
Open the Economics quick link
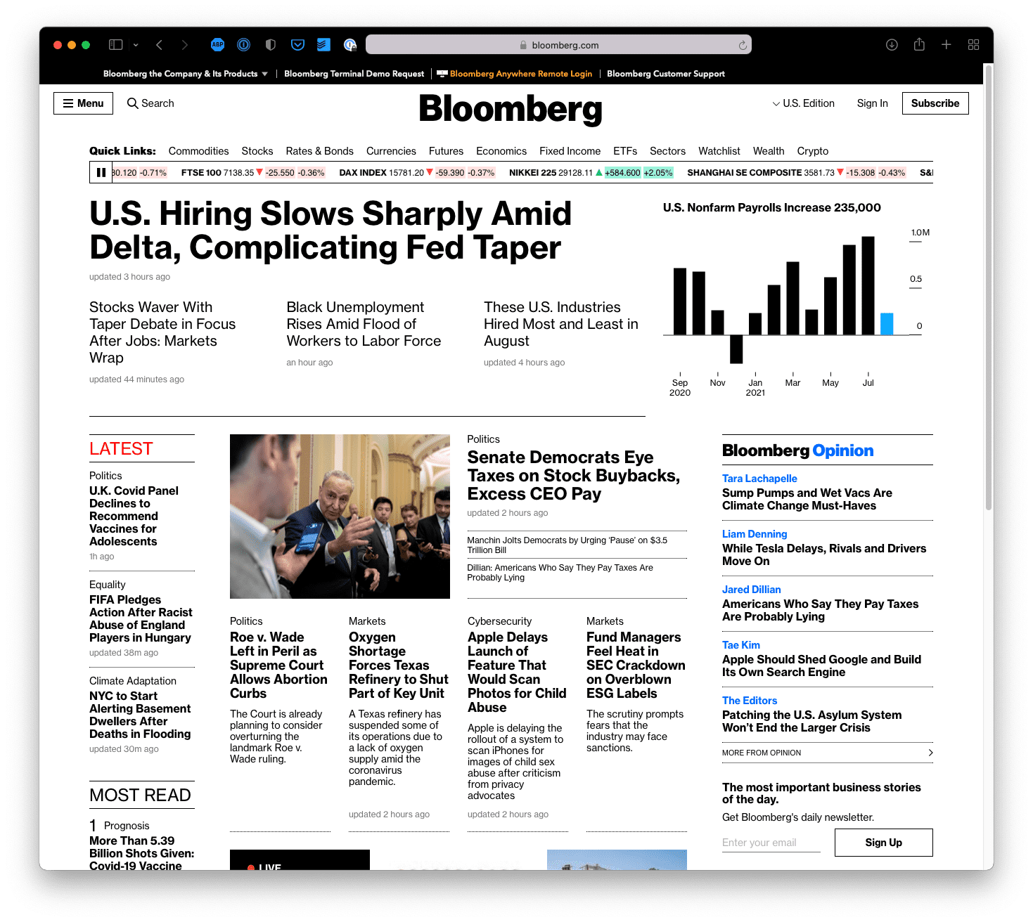click(x=501, y=151)
